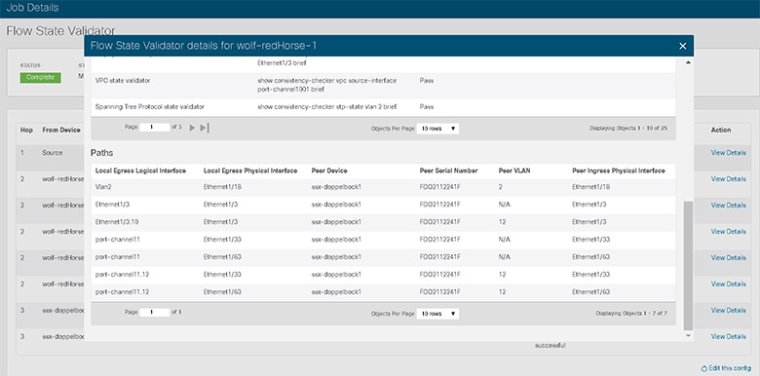Jump to last page of validator results

[x=205, y=128]
